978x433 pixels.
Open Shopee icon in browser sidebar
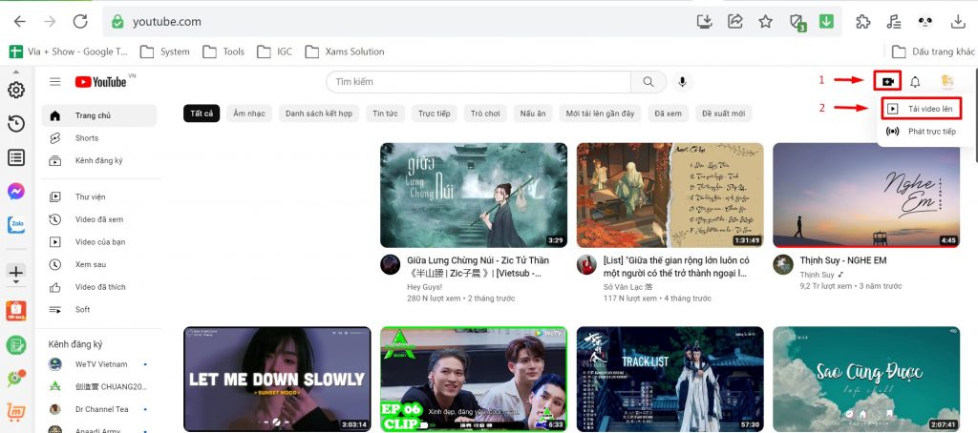click(16, 310)
